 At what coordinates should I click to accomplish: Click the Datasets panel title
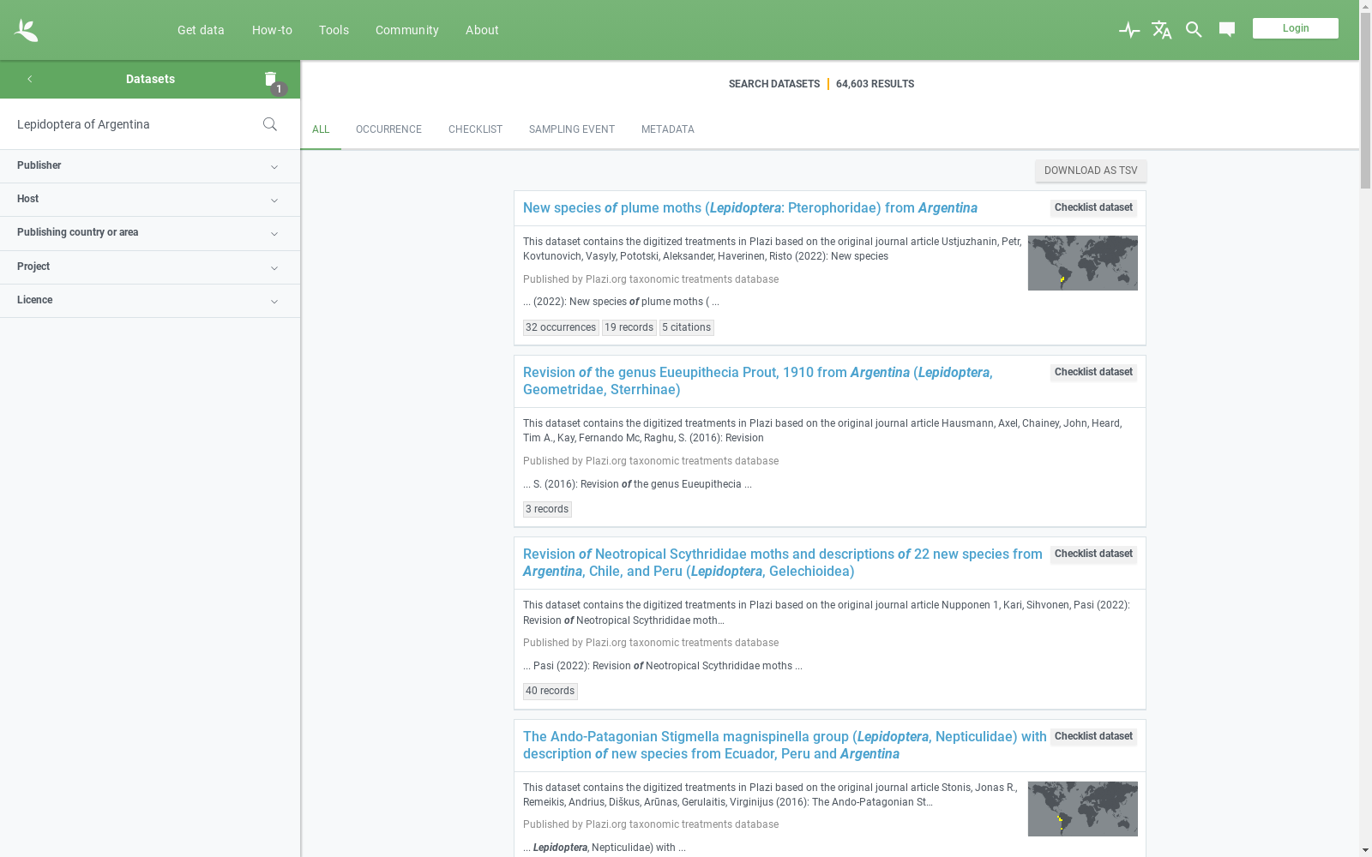(x=150, y=79)
